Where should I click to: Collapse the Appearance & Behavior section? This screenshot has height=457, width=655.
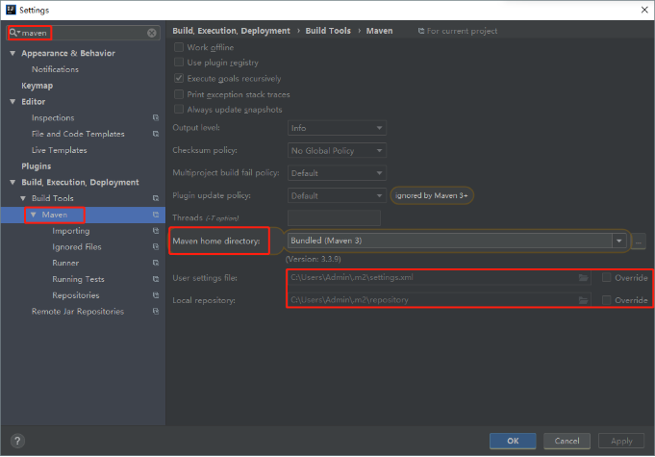point(13,54)
